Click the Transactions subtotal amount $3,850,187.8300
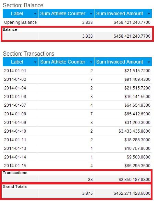 [x=134, y=179]
